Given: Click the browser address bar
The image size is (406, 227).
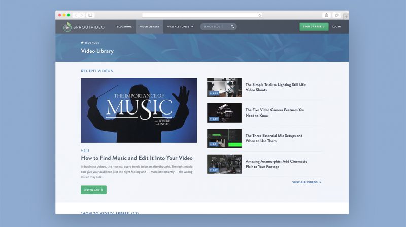Looking at the screenshot, I should (202, 15).
